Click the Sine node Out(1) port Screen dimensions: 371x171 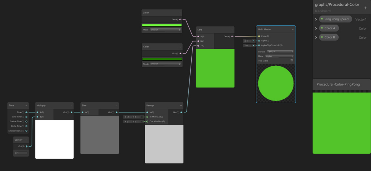(117, 112)
